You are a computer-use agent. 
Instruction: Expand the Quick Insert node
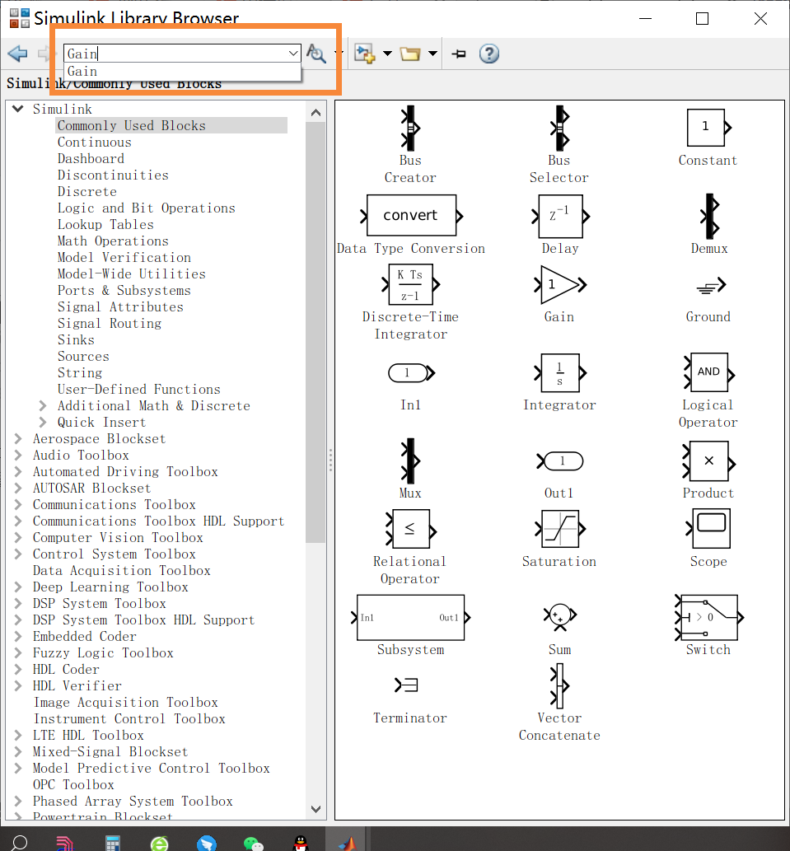43,423
